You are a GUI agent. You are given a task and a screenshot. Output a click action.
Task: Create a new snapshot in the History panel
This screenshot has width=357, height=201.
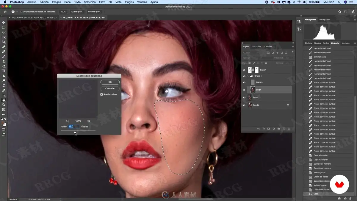click(x=345, y=198)
